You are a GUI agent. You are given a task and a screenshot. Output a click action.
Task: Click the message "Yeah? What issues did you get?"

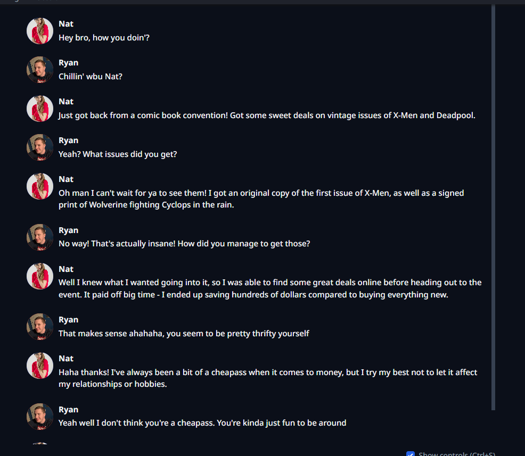[118, 154]
